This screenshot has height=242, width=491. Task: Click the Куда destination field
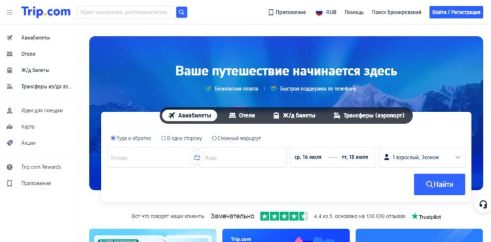tap(243, 157)
